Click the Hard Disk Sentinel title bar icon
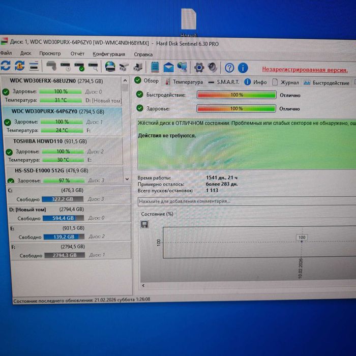 [x=4, y=41]
